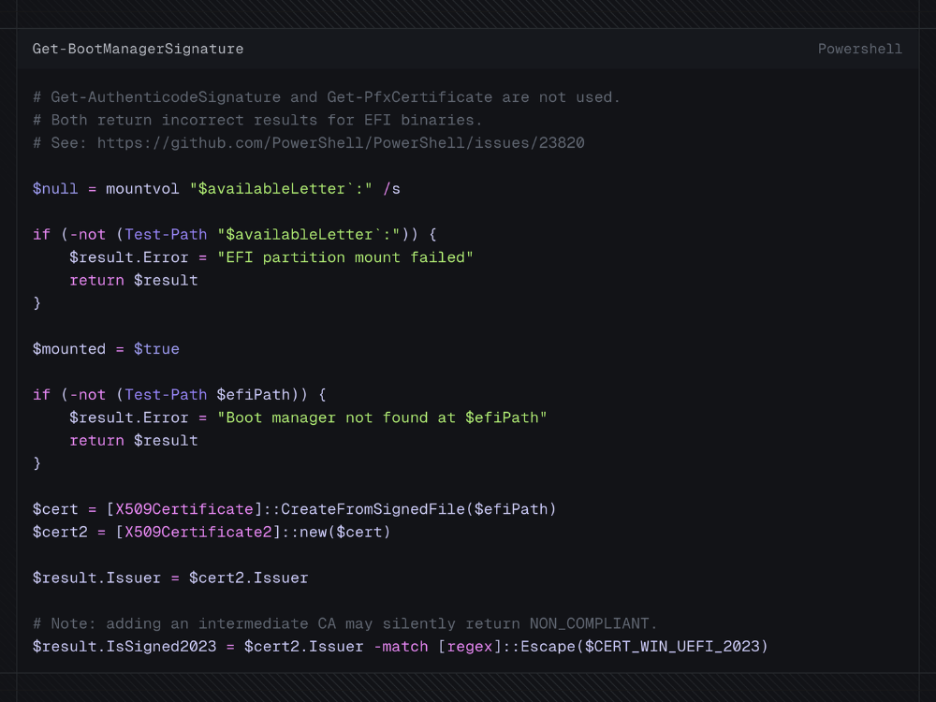Click the first 'return $result' statement
This screenshot has width=936, height=702.
(133, 280)
